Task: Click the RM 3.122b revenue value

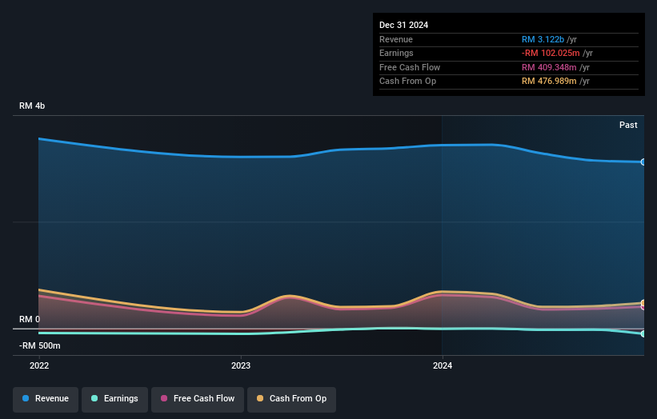Action: 543,39
